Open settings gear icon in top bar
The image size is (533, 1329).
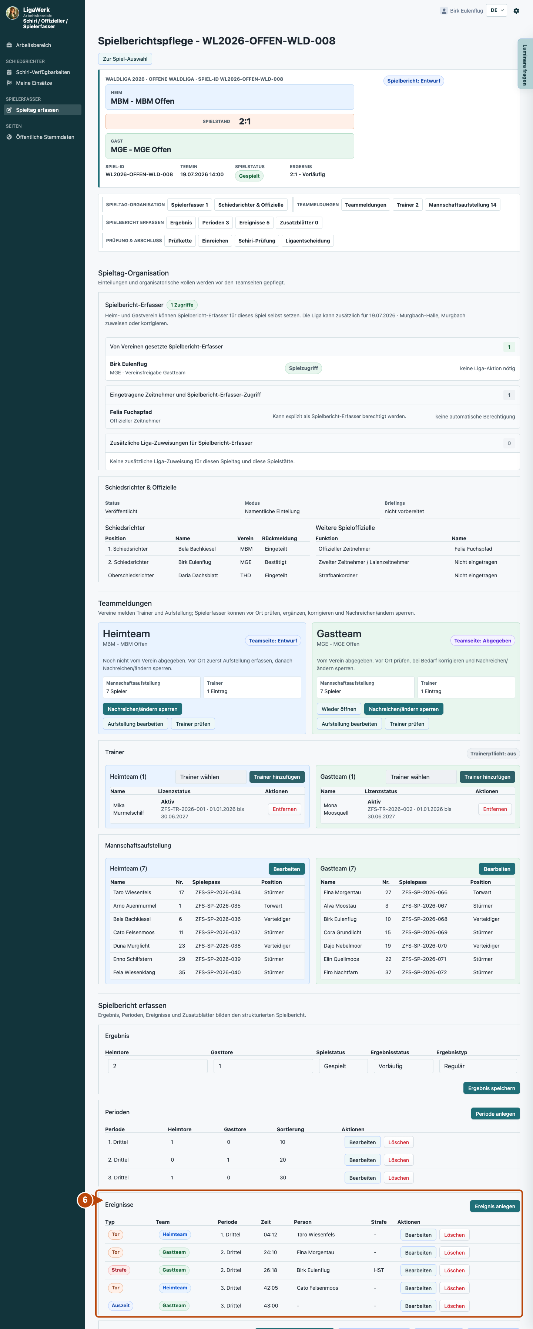point(516,10)
